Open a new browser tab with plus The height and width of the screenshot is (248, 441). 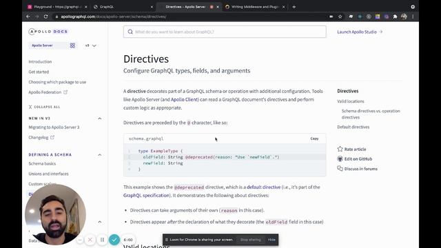294,7
